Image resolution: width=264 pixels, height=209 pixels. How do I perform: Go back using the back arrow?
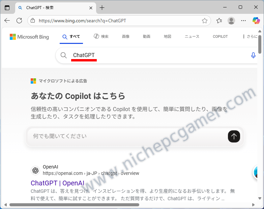tap(7, 21)
